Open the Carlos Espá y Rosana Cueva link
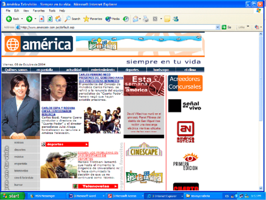266x200 pixels. [x=58, y=111]
